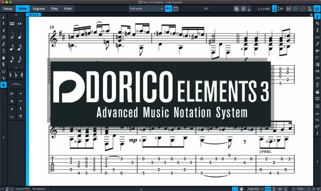Screen dimensions: 321x191
Task: Add a slur to notes
Action: [16, 85]
